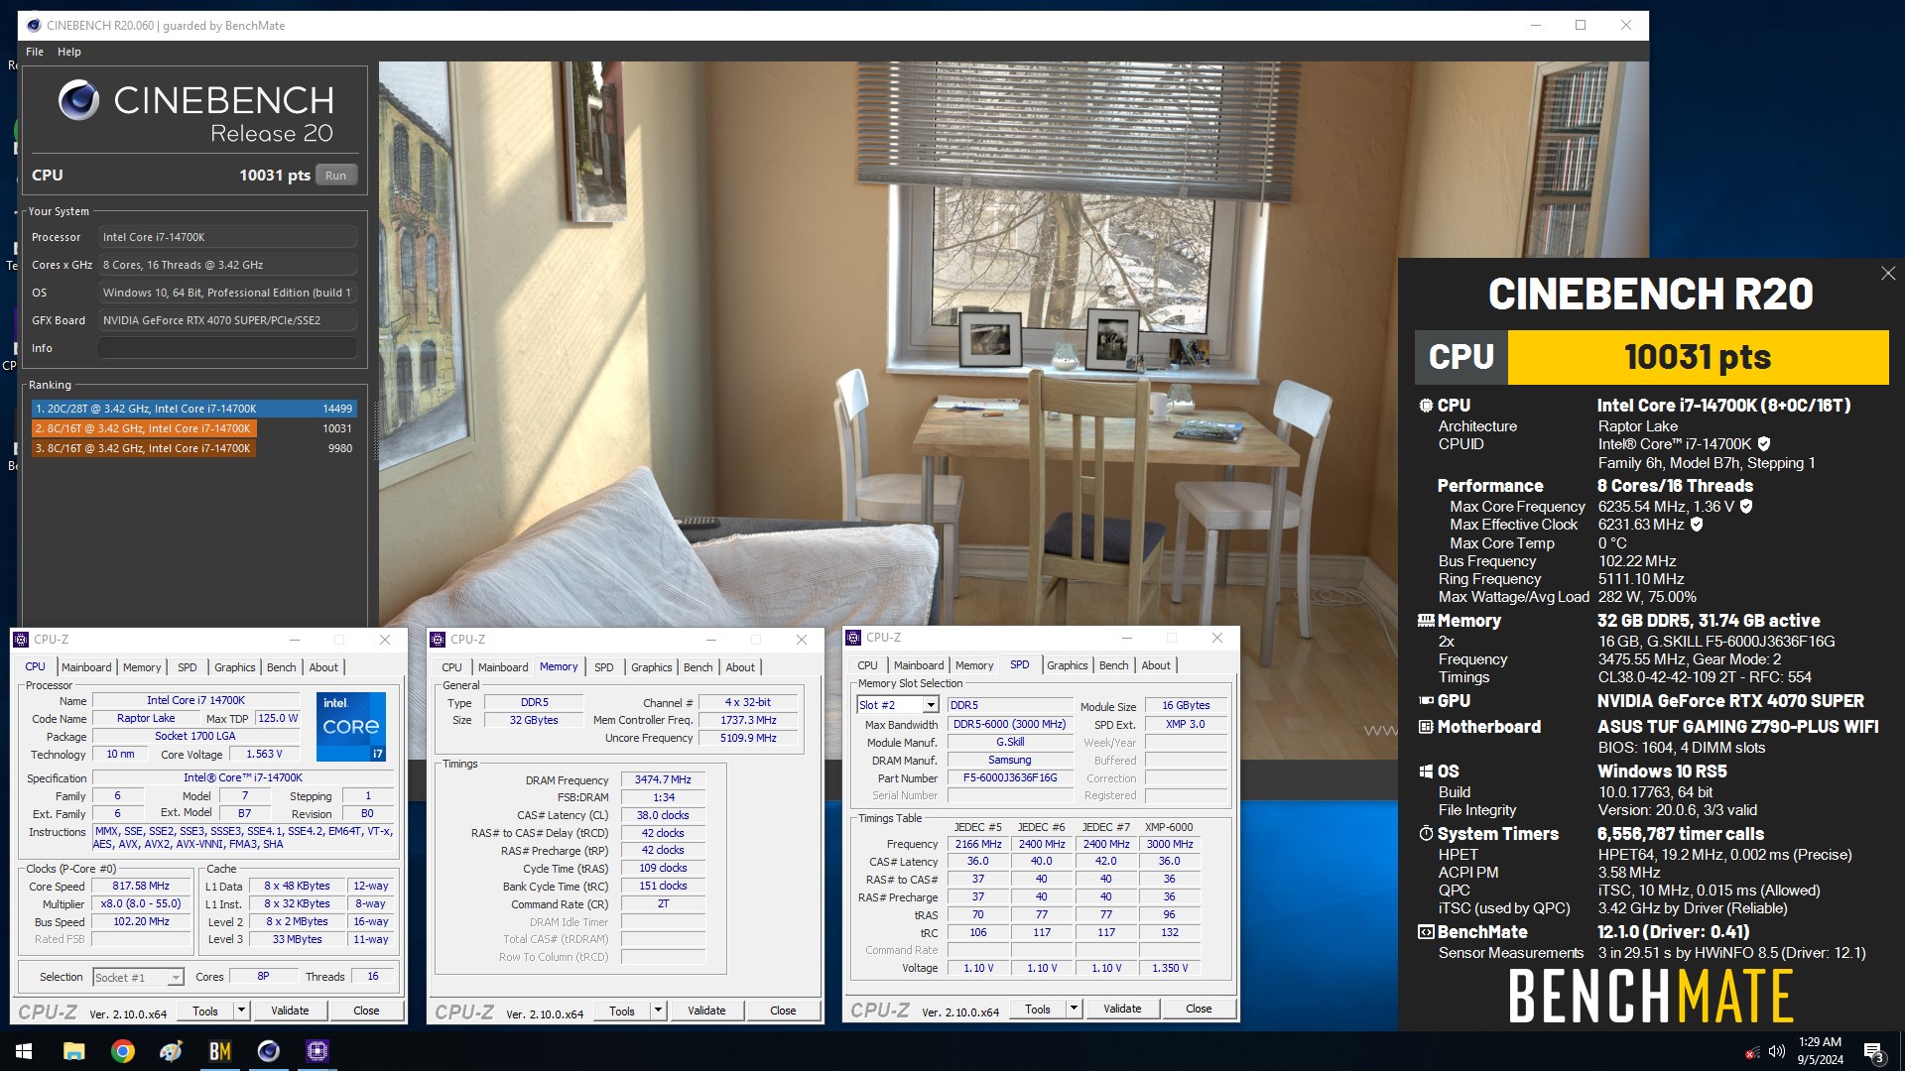Screen dimensions: 1905x1071
Task: Open SPD tab in middle CPU-Z window
Action: tap(604, 667)
